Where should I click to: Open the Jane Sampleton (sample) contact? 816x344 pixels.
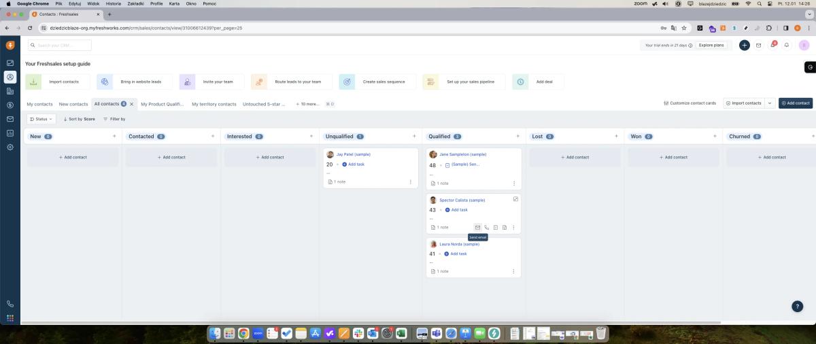463,154
